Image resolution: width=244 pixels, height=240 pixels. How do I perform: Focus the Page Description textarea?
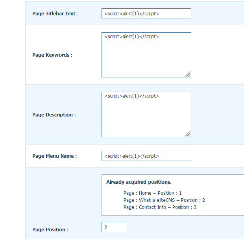point(146,114)
